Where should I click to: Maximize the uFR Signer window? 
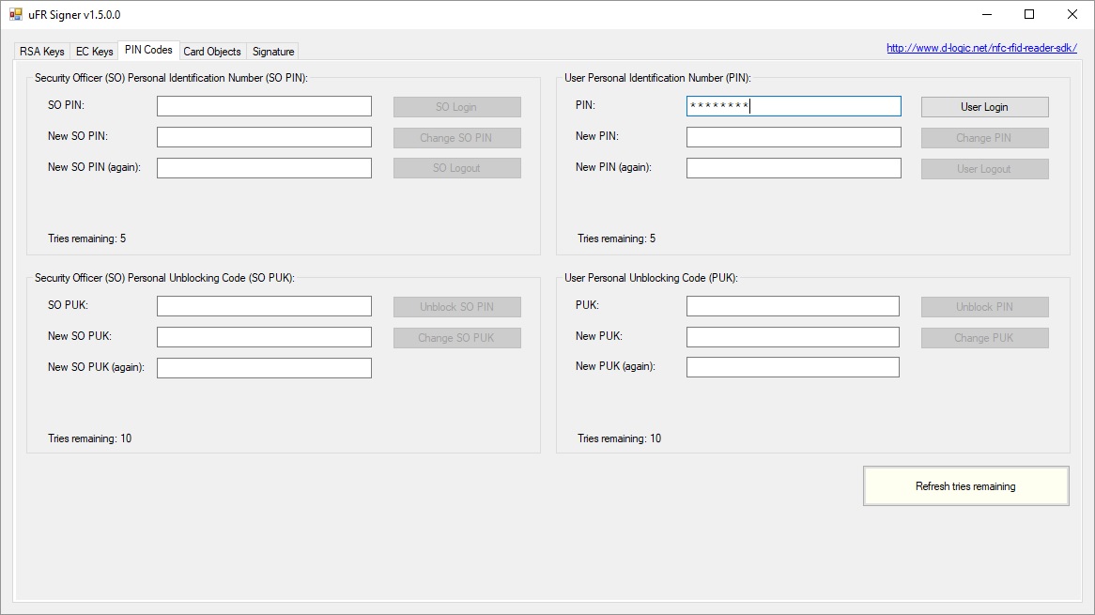1029,15
